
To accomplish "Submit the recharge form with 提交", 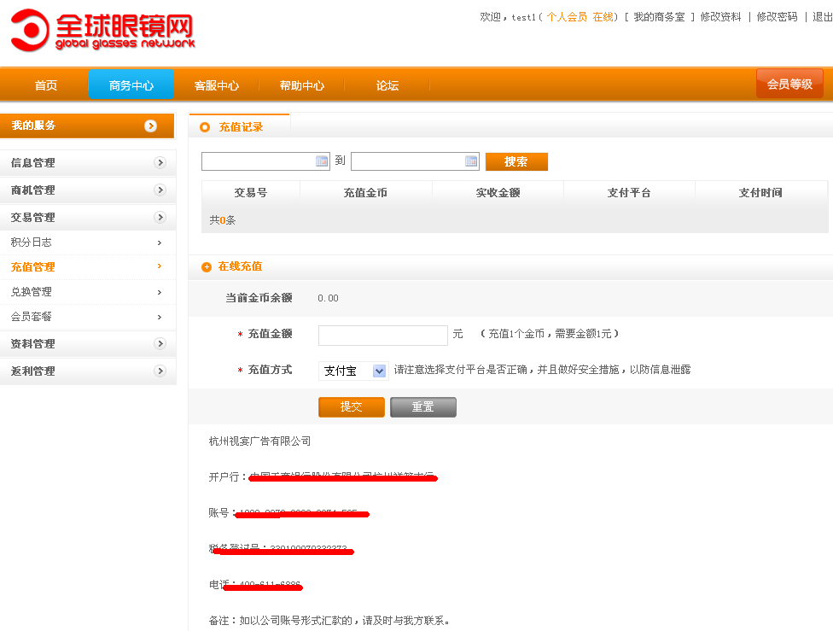I will click(351, 407).
